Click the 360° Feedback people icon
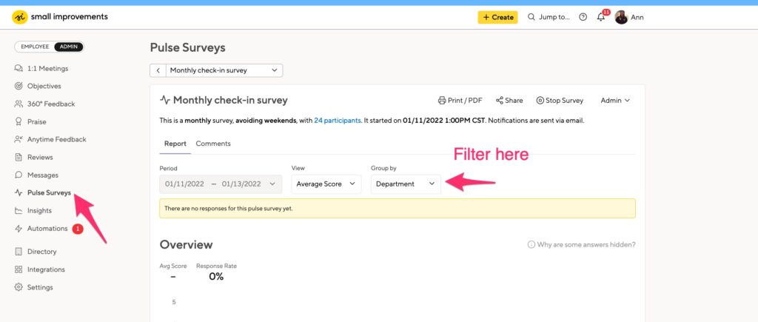This screenshot has height=322, width=758. [x=19, y=104]
